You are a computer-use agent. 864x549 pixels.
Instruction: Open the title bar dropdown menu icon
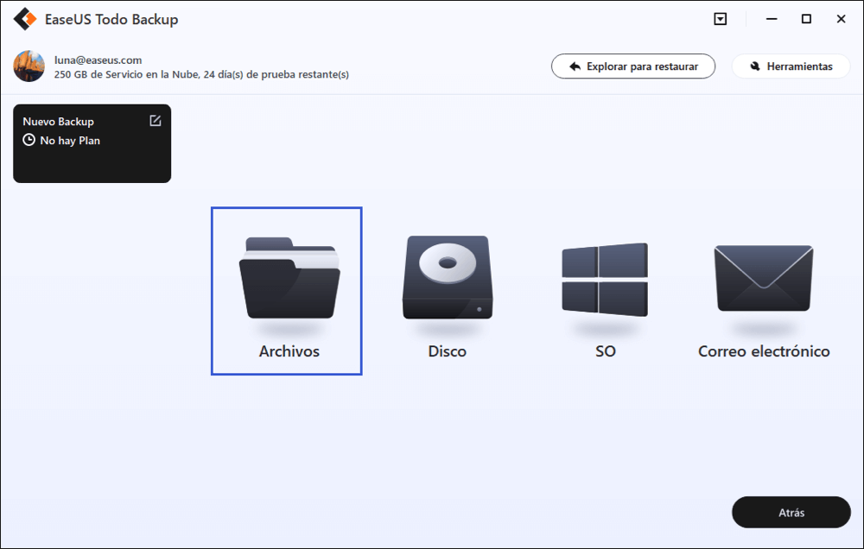point(721,19)
